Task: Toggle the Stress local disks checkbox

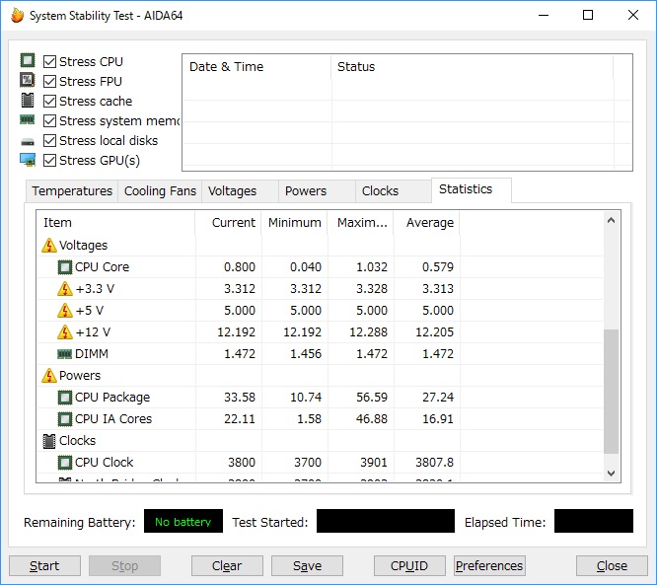Action: click(49, 140)
